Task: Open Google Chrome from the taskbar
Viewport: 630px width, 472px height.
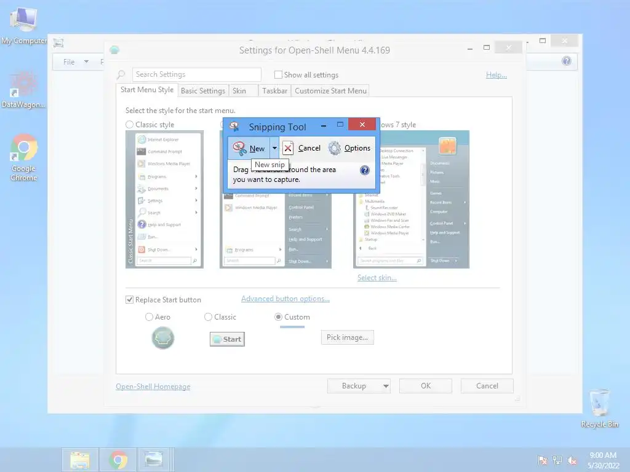Action: [118, 460]
